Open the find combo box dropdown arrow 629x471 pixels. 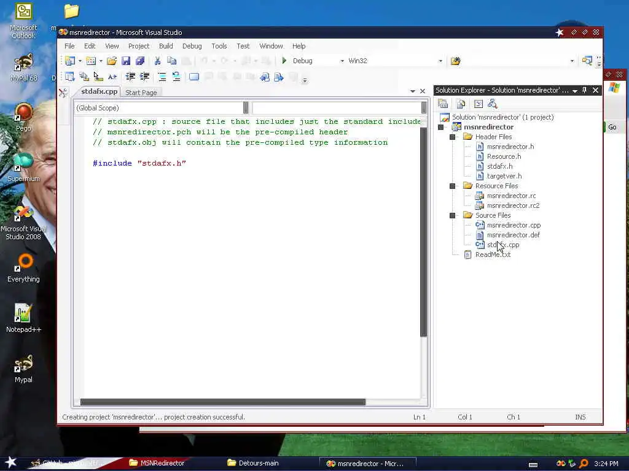[572, 61]
